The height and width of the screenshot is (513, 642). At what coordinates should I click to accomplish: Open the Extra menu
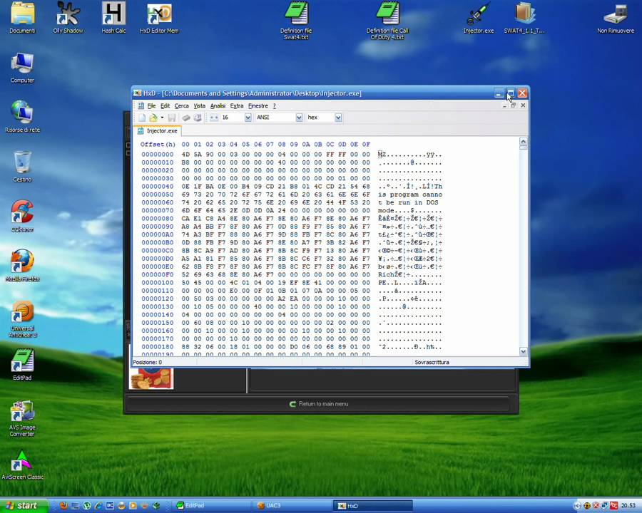(x=237, y=106)
